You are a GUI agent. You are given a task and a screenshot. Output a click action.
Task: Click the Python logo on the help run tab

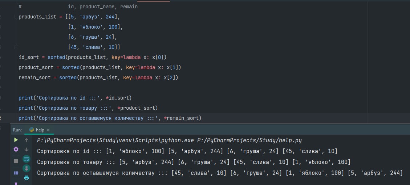[x=32, y=130]
